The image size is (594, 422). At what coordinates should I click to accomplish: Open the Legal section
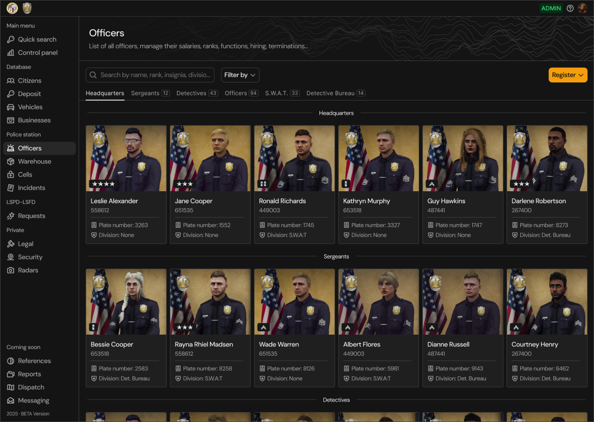tap(39, 244)
